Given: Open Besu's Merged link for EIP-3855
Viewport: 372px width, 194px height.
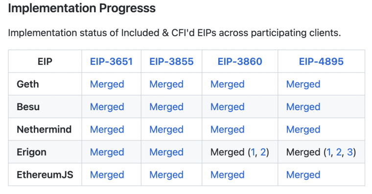Looking at the screenshot, I should (166, 107).
